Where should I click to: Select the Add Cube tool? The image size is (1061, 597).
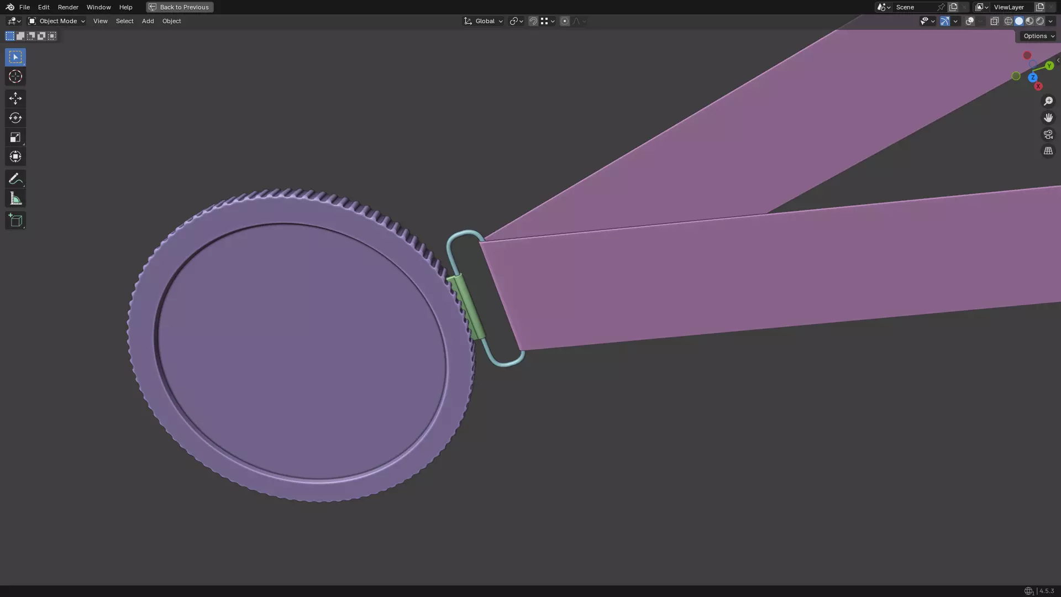coord(15,221)
